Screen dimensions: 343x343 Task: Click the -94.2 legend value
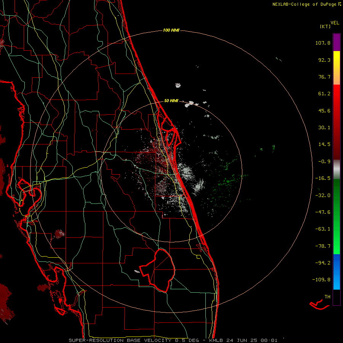pos(323,263)
